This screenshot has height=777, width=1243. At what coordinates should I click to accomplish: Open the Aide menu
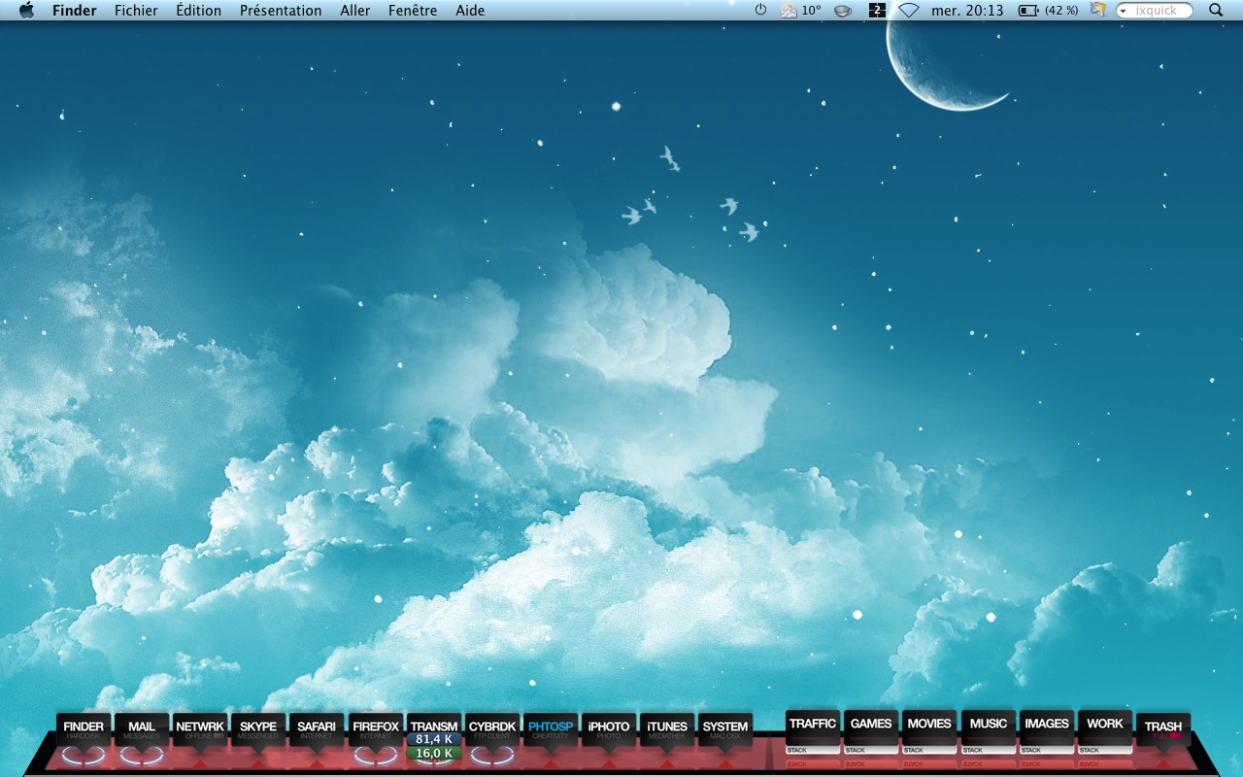point(470,11)
